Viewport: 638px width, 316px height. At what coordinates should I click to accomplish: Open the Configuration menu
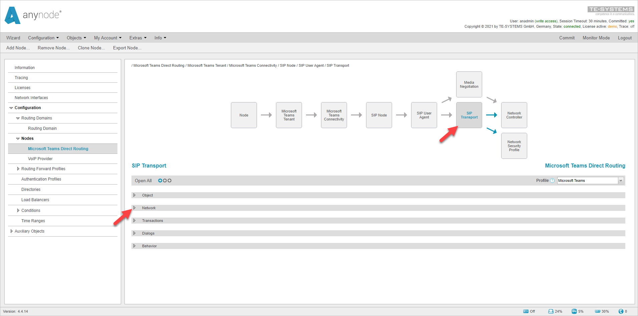click(43, 38)
